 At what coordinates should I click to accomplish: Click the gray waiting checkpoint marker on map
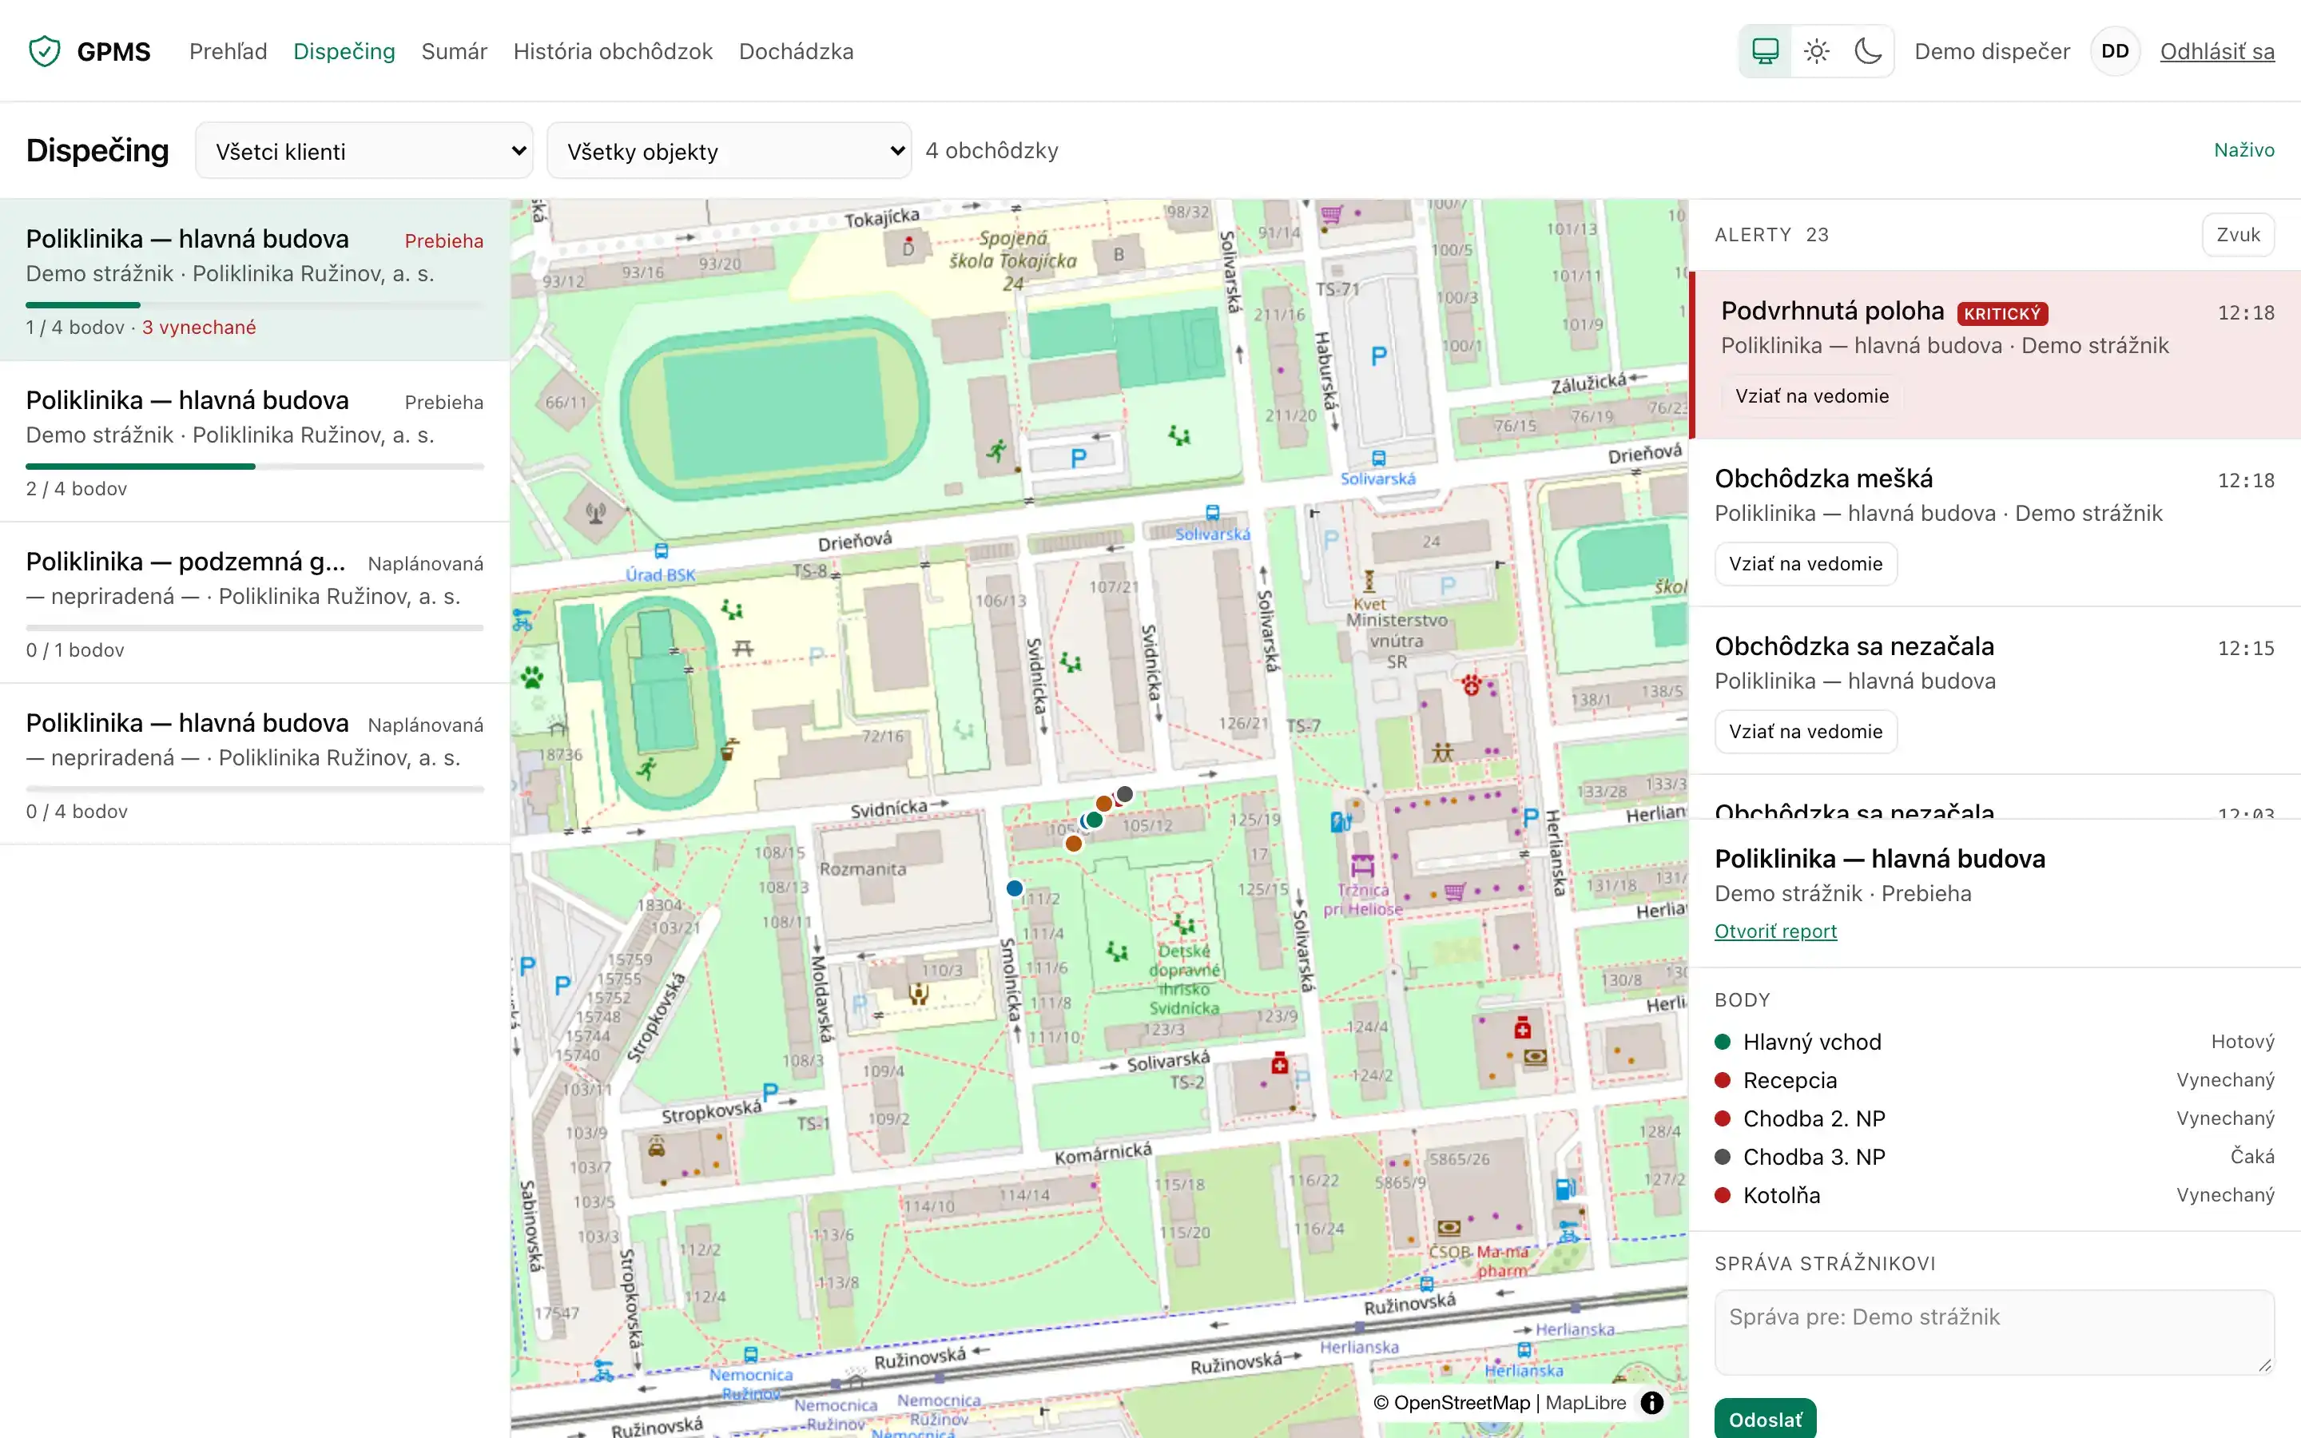(1125, 793)
